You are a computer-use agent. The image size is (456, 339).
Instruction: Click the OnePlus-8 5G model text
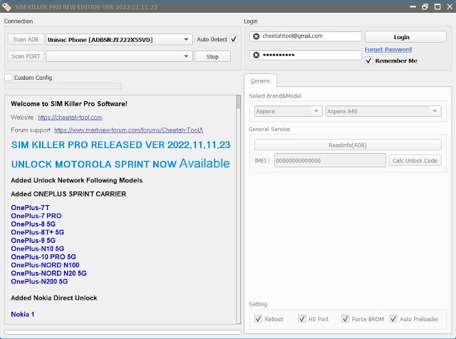click(33, 224)
